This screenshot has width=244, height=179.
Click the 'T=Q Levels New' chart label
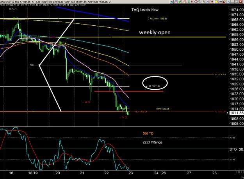tap(145, 10)
